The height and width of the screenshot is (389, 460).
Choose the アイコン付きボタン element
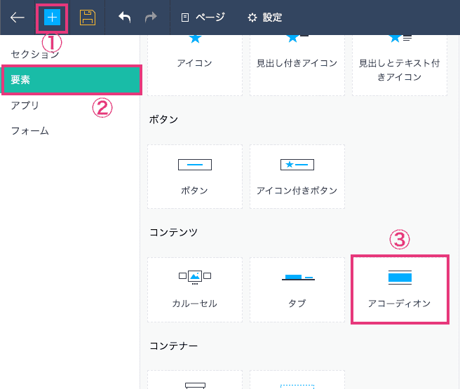297,176
